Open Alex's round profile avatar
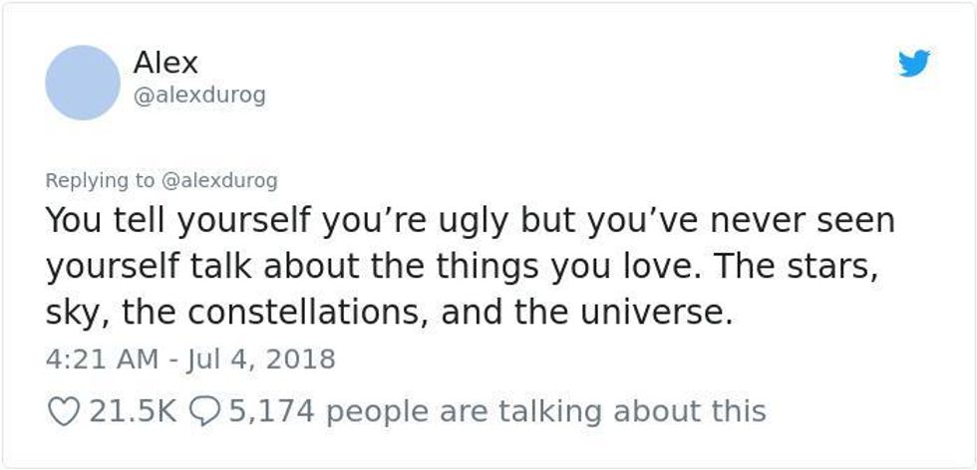The image size is (977, 470). (x=83, y=83)
